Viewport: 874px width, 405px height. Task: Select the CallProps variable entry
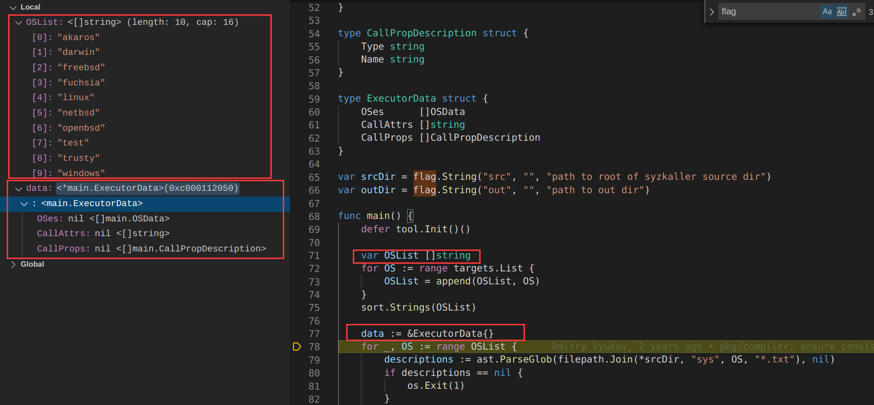click(x=151, y=249)
